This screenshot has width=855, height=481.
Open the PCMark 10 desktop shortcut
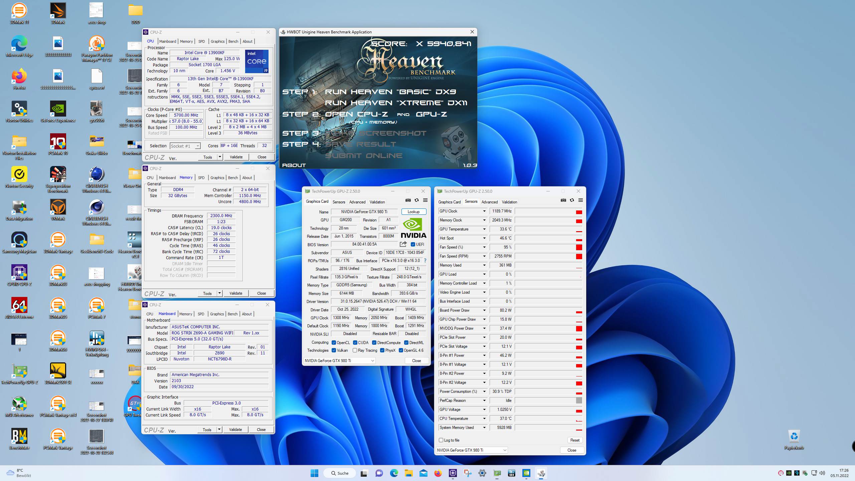point(58,145)
